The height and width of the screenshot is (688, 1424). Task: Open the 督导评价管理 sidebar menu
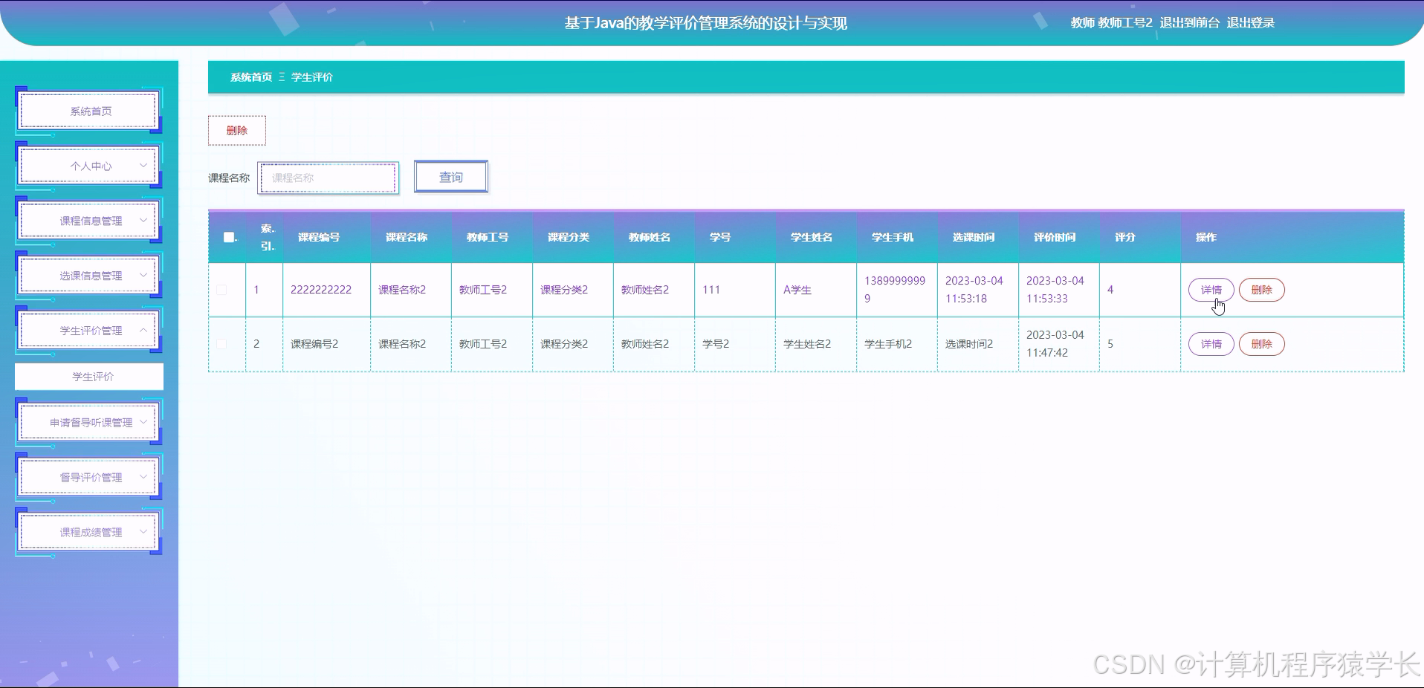88,477
